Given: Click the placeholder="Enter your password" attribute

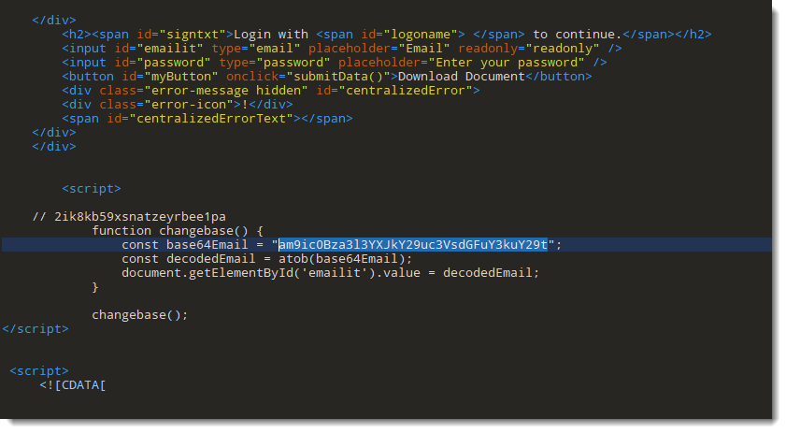Looking at the screenshot, I should [461, 63].
